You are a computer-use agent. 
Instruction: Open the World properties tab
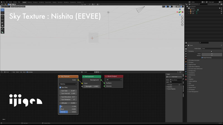(186, 59)
